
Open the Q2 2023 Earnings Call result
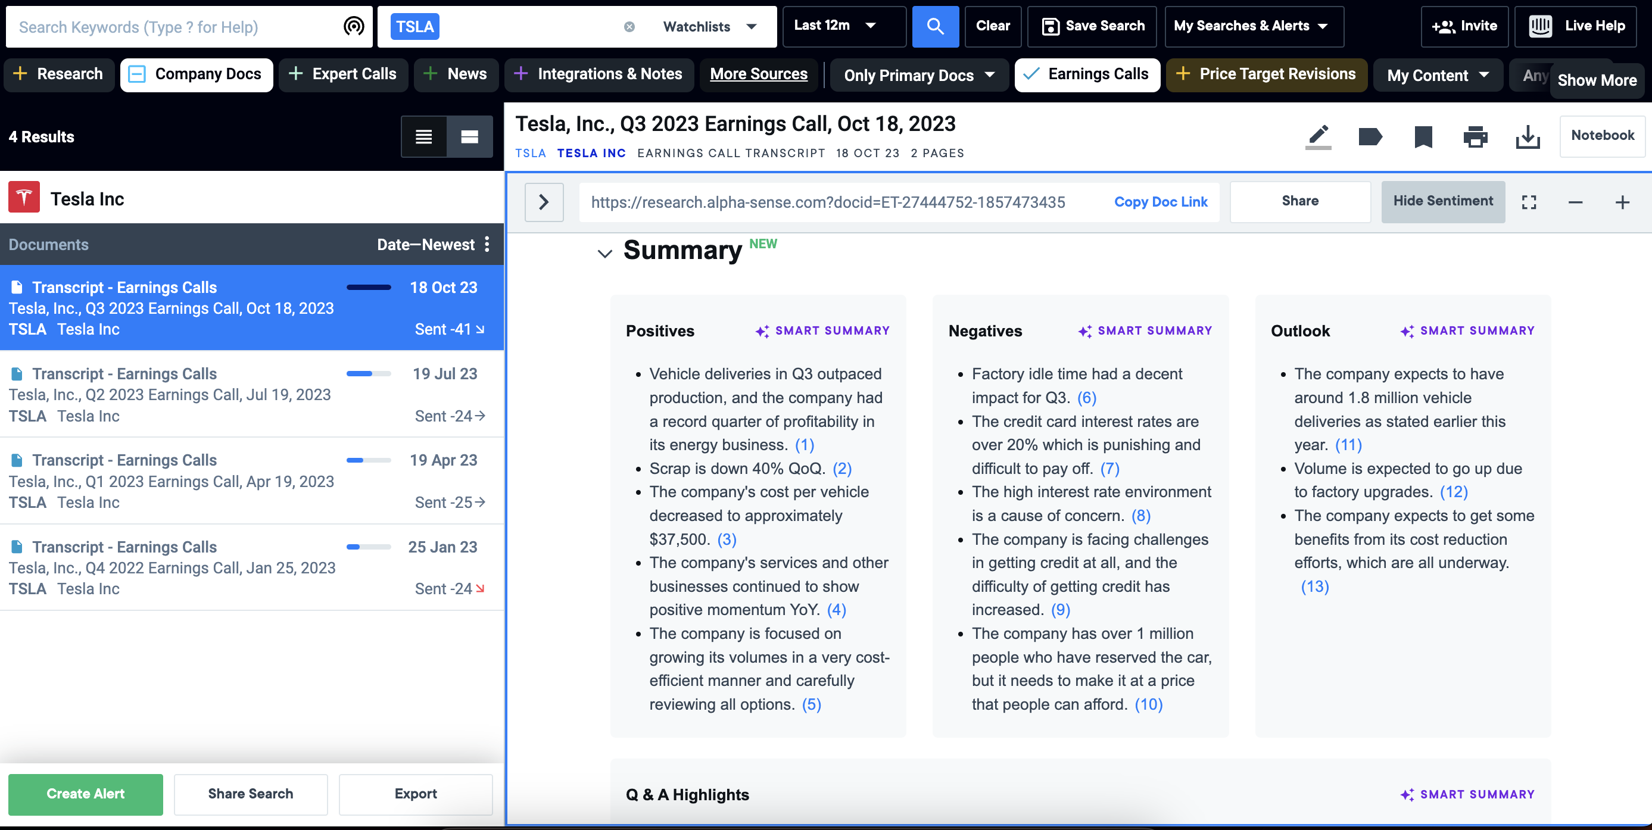pos(252,394)
